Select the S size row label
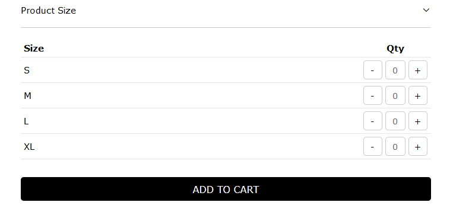453x215 pixels. (x=27, y=70)
